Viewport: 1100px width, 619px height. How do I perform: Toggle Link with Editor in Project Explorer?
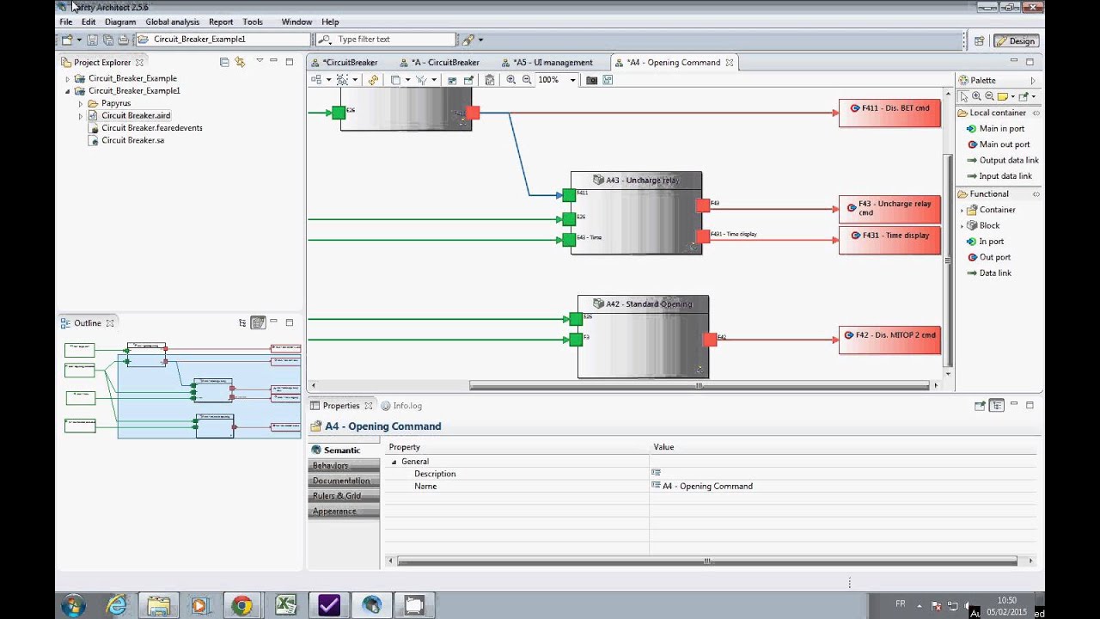tap(240, 62)
